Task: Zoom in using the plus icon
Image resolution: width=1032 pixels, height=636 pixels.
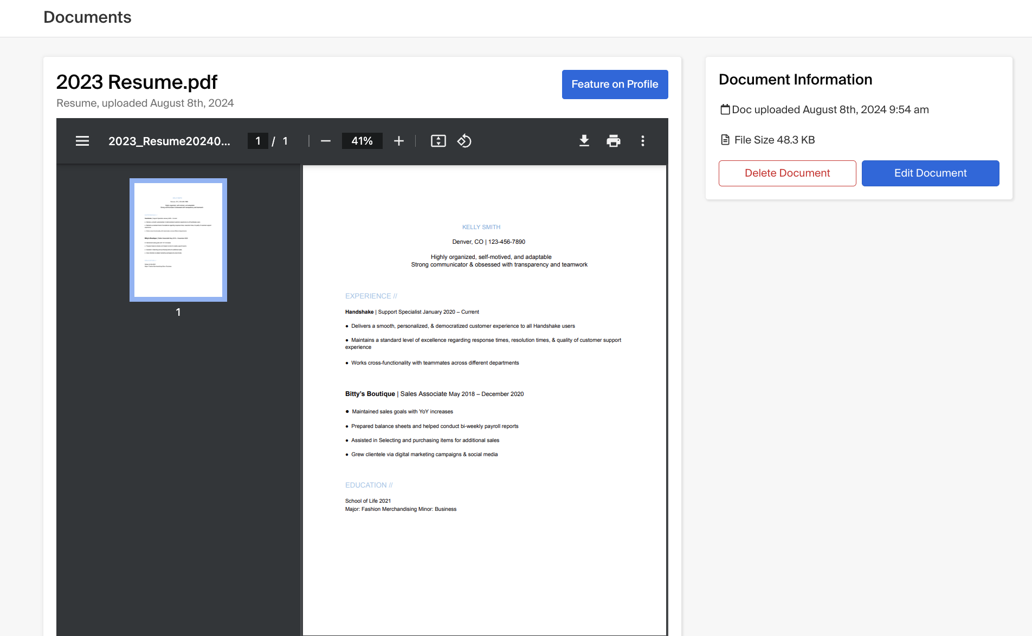Action: [x=398, y=141]
